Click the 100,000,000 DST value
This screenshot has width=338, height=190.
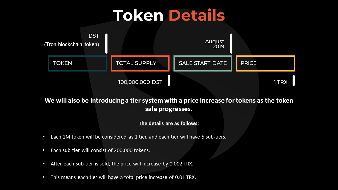(140, 82)
